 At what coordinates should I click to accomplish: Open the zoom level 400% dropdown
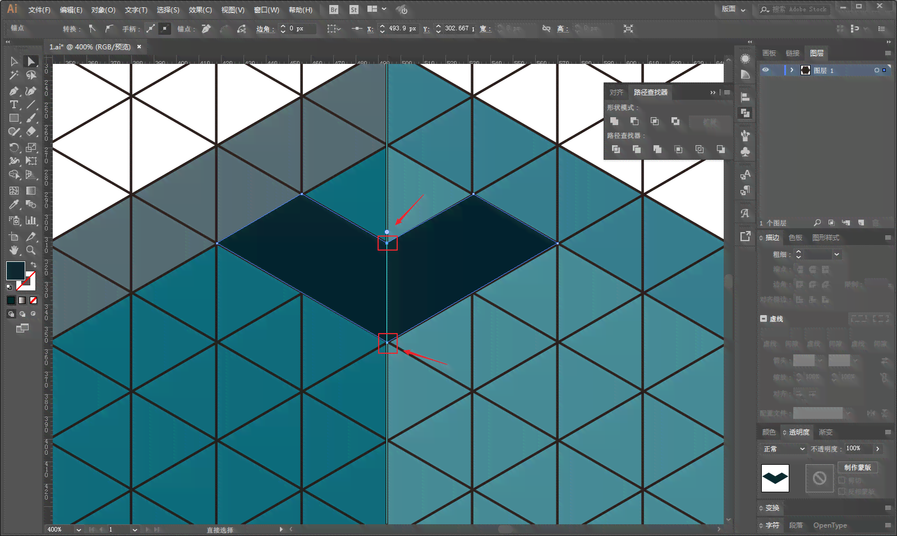click(79, 529)
